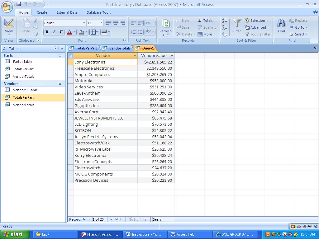Toggle Bold formatting
This screenshot has width=319, height=239.
47,32
